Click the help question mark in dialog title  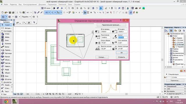click(121, 20)
